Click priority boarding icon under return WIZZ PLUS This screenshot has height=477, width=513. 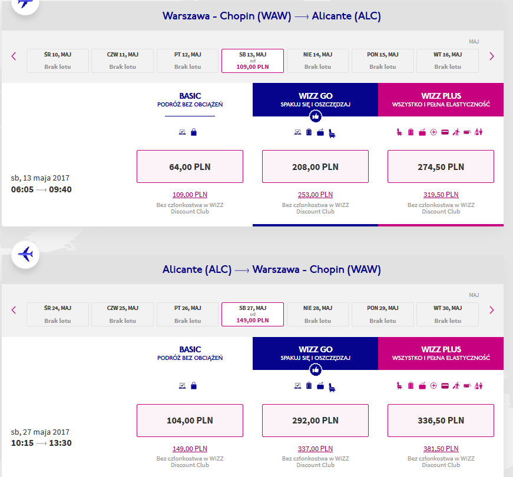(456, 385)
